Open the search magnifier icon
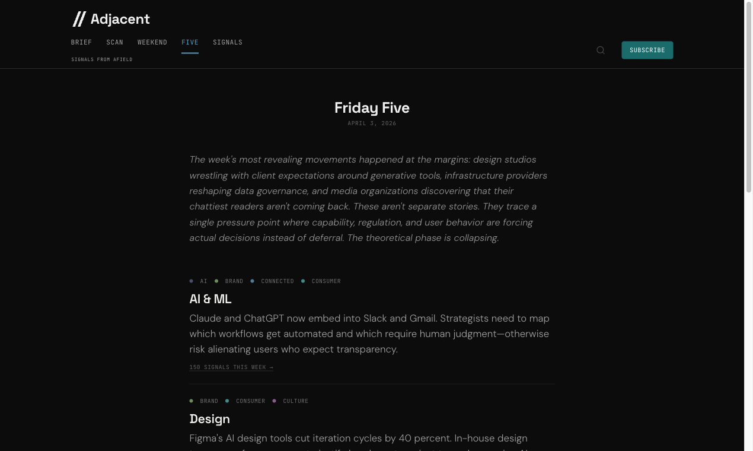This screenshot has width=753, height=451. click(601, 50)
